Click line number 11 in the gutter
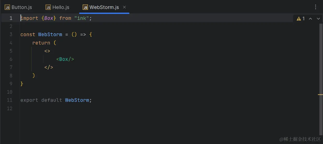 point(10,100)
